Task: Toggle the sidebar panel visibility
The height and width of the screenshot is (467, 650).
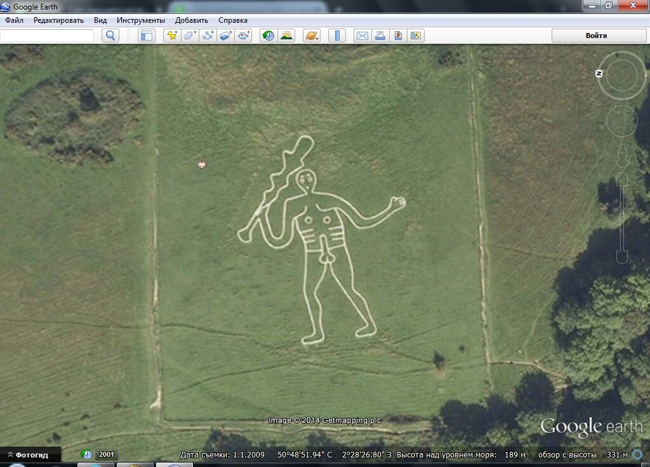Action: [147, 36]
